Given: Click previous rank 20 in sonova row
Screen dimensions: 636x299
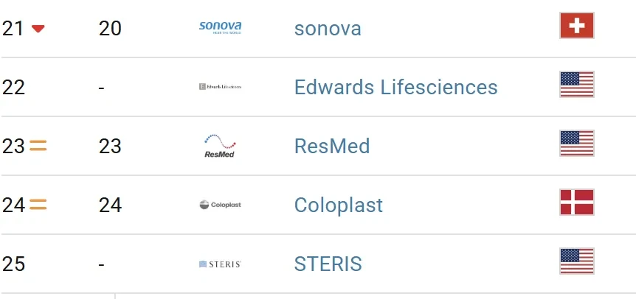Looking at the screenshot, I should point(110,29).
